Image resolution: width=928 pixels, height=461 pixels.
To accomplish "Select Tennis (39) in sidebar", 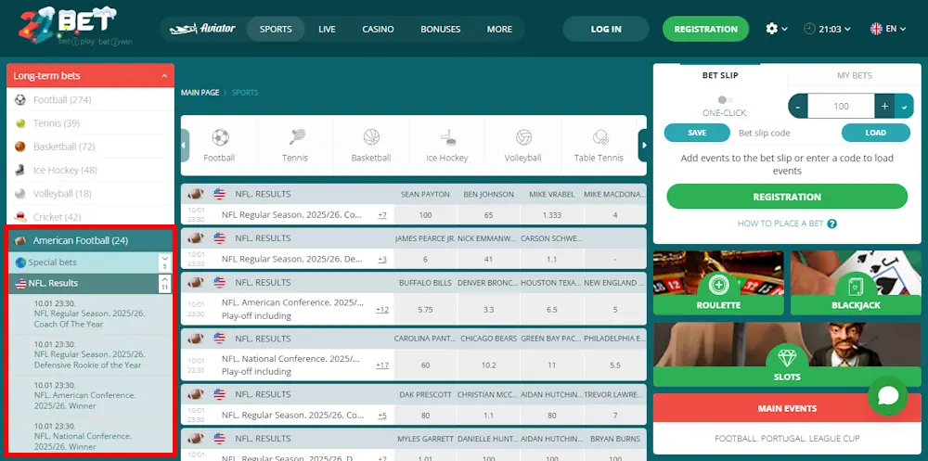I will (x=91, y=123).
